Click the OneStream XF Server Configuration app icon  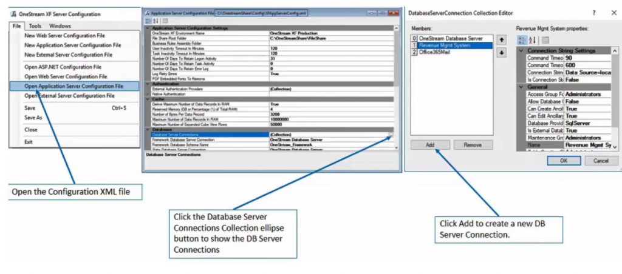pos(13,14)
